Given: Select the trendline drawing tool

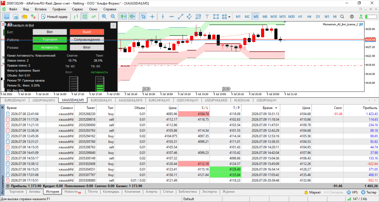Looking at the screenshot, I should click(x=180, y=17).
